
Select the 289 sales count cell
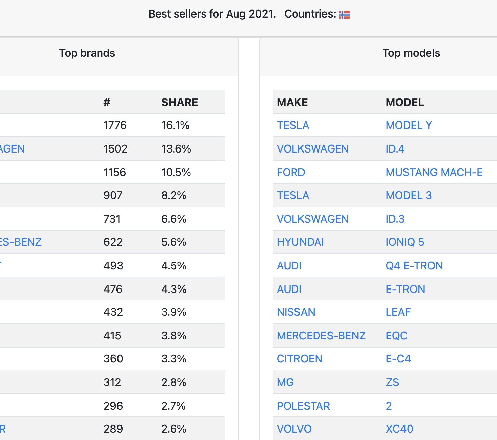[x=113, y=429]
